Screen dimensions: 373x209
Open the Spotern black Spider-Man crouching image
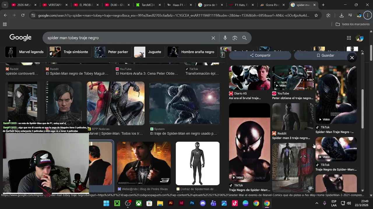pyautogui.click(x=184, y=103)
